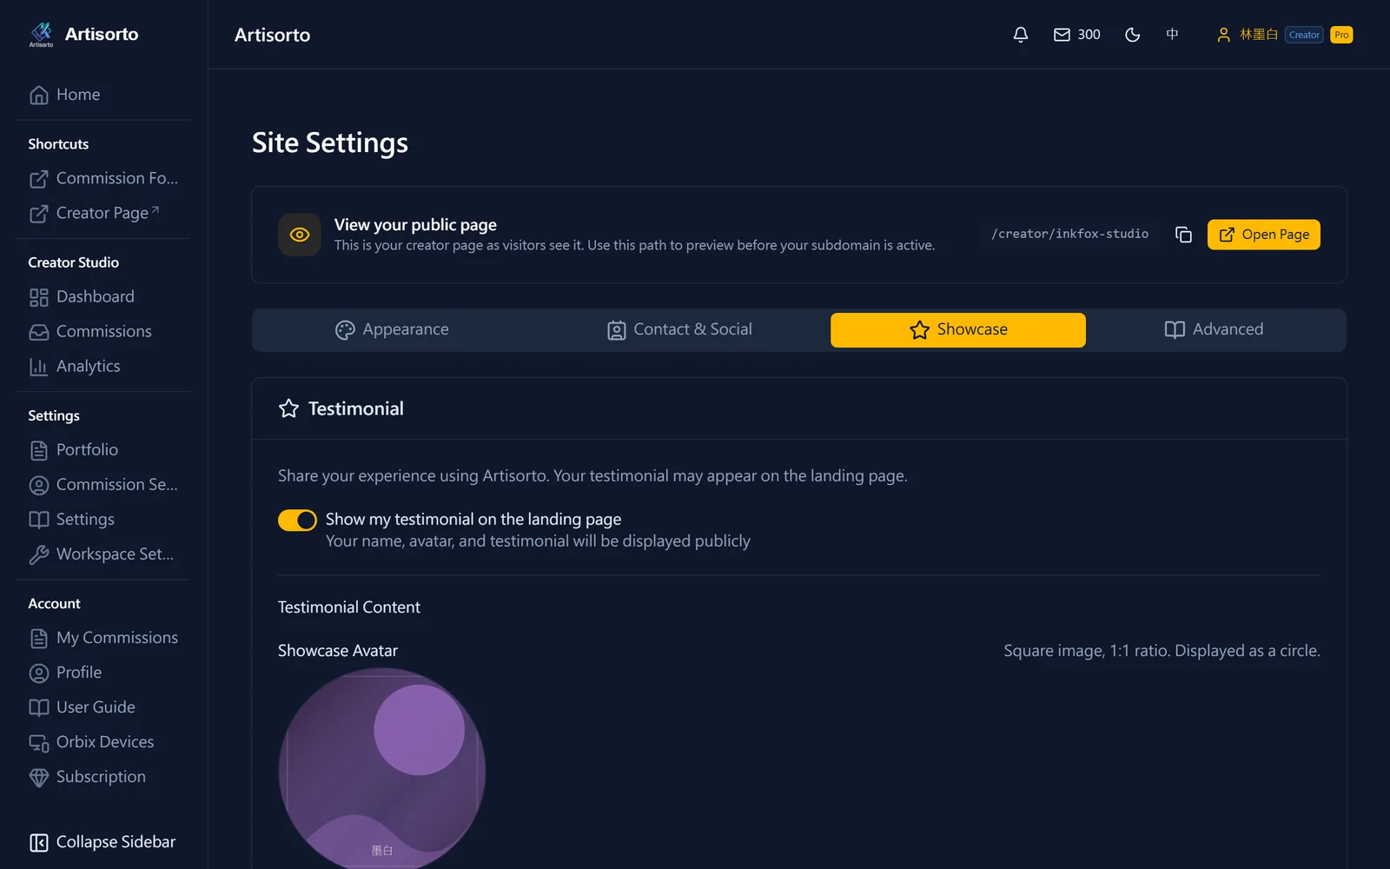Click the Commissions inbox icon
1390x869 pixels.
click(x=39, y=333)
